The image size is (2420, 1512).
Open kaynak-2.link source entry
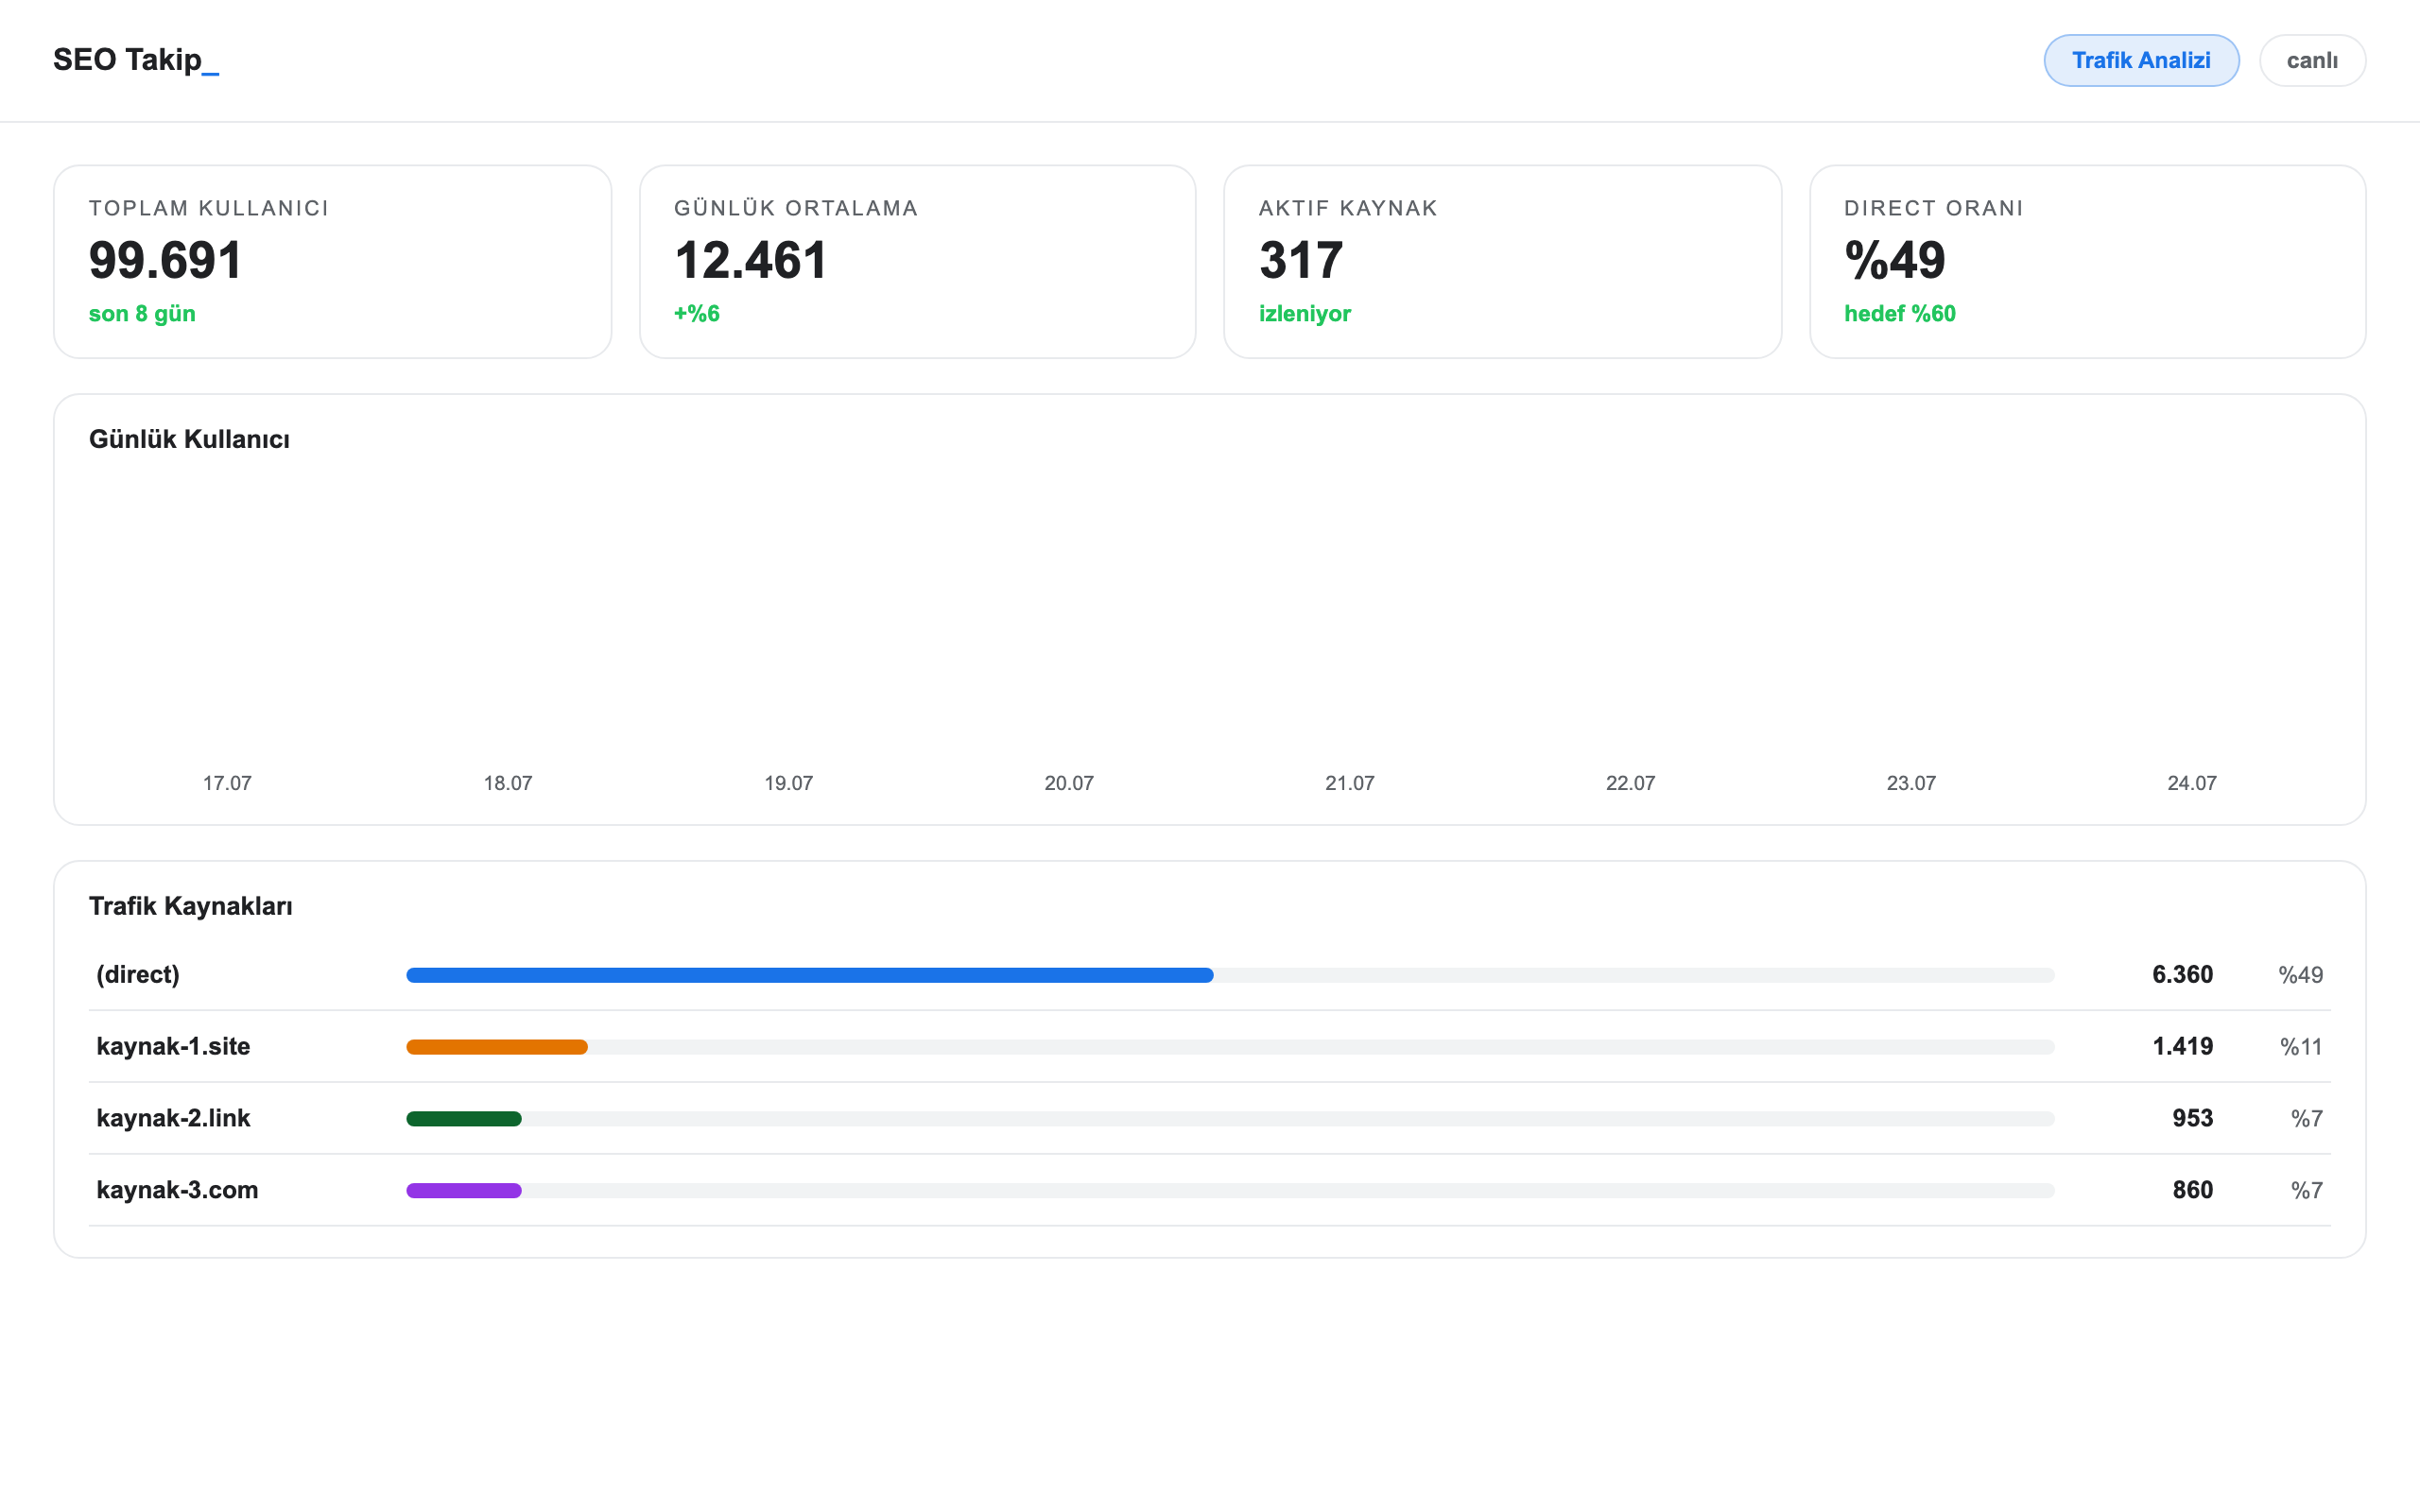point(1209,1119)
